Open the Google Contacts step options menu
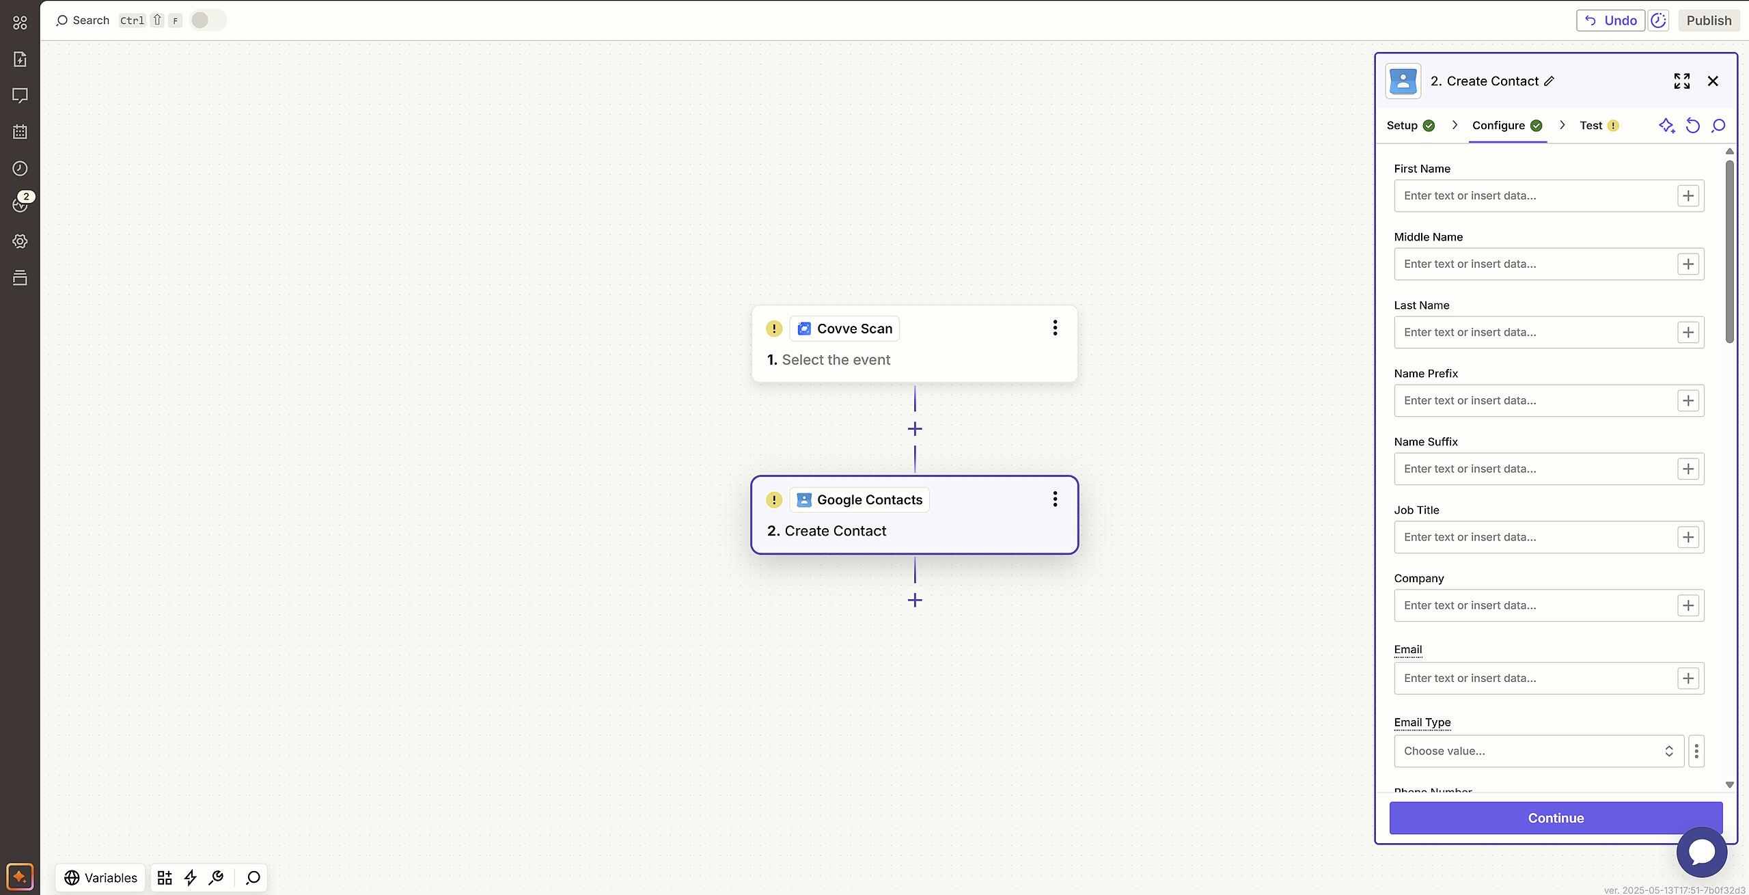 pyautogui.click(x=1055, y=499)
